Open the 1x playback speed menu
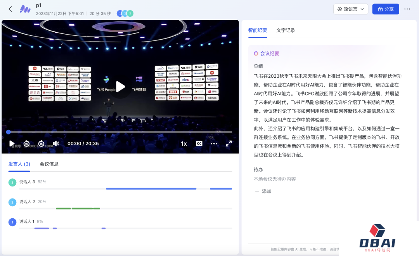This screenshot has width=419, height=256. tap(184, 143)
